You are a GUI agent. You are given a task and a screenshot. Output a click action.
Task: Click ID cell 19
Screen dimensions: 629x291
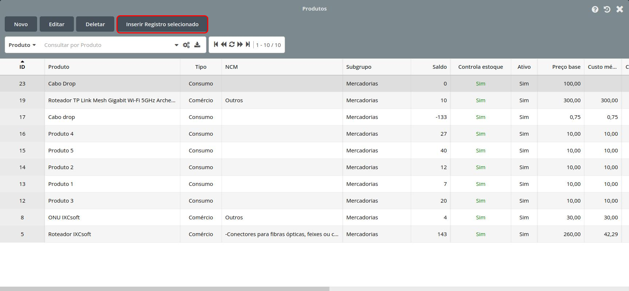coord(22,100)
